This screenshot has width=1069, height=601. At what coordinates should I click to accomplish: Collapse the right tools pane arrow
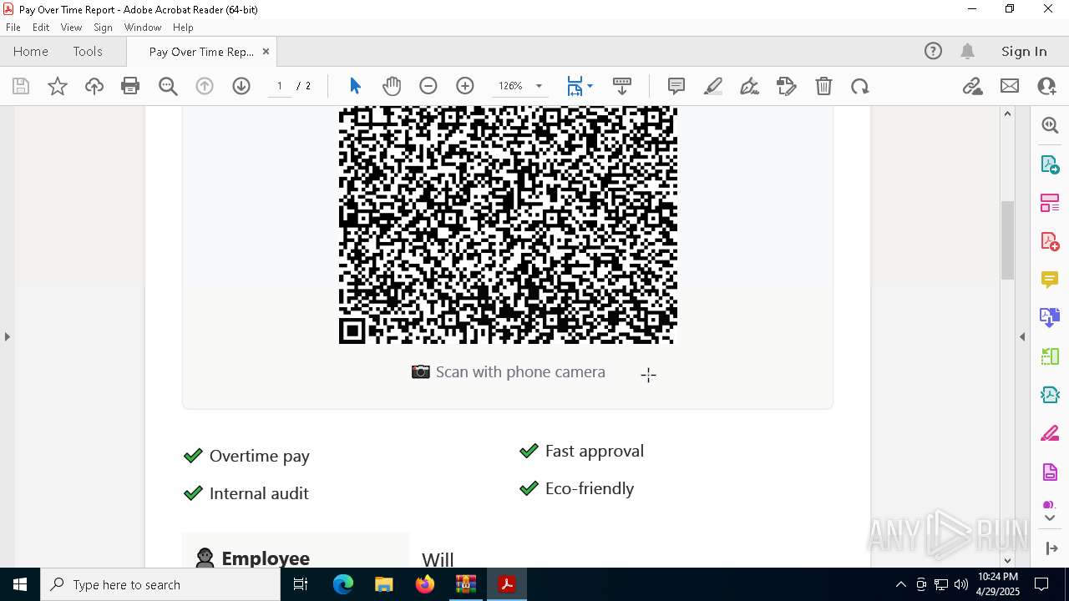[1022, 336]
